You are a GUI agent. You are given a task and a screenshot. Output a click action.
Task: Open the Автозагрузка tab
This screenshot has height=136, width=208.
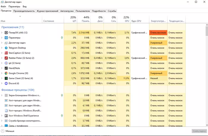(67, 11)
